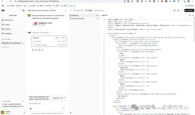Go back in browser history
Screen dimensions: 195x115
(2, 1)
